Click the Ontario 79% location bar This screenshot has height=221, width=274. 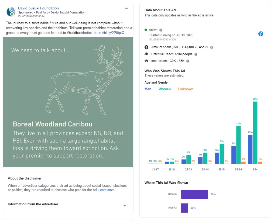coord(194,194)
